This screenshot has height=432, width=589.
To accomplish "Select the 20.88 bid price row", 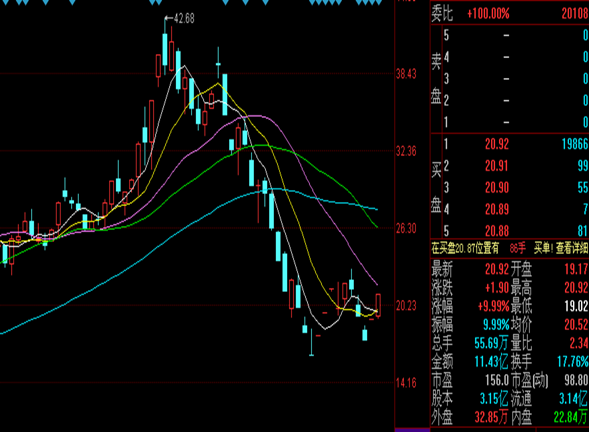I will [x=497, y=231].
